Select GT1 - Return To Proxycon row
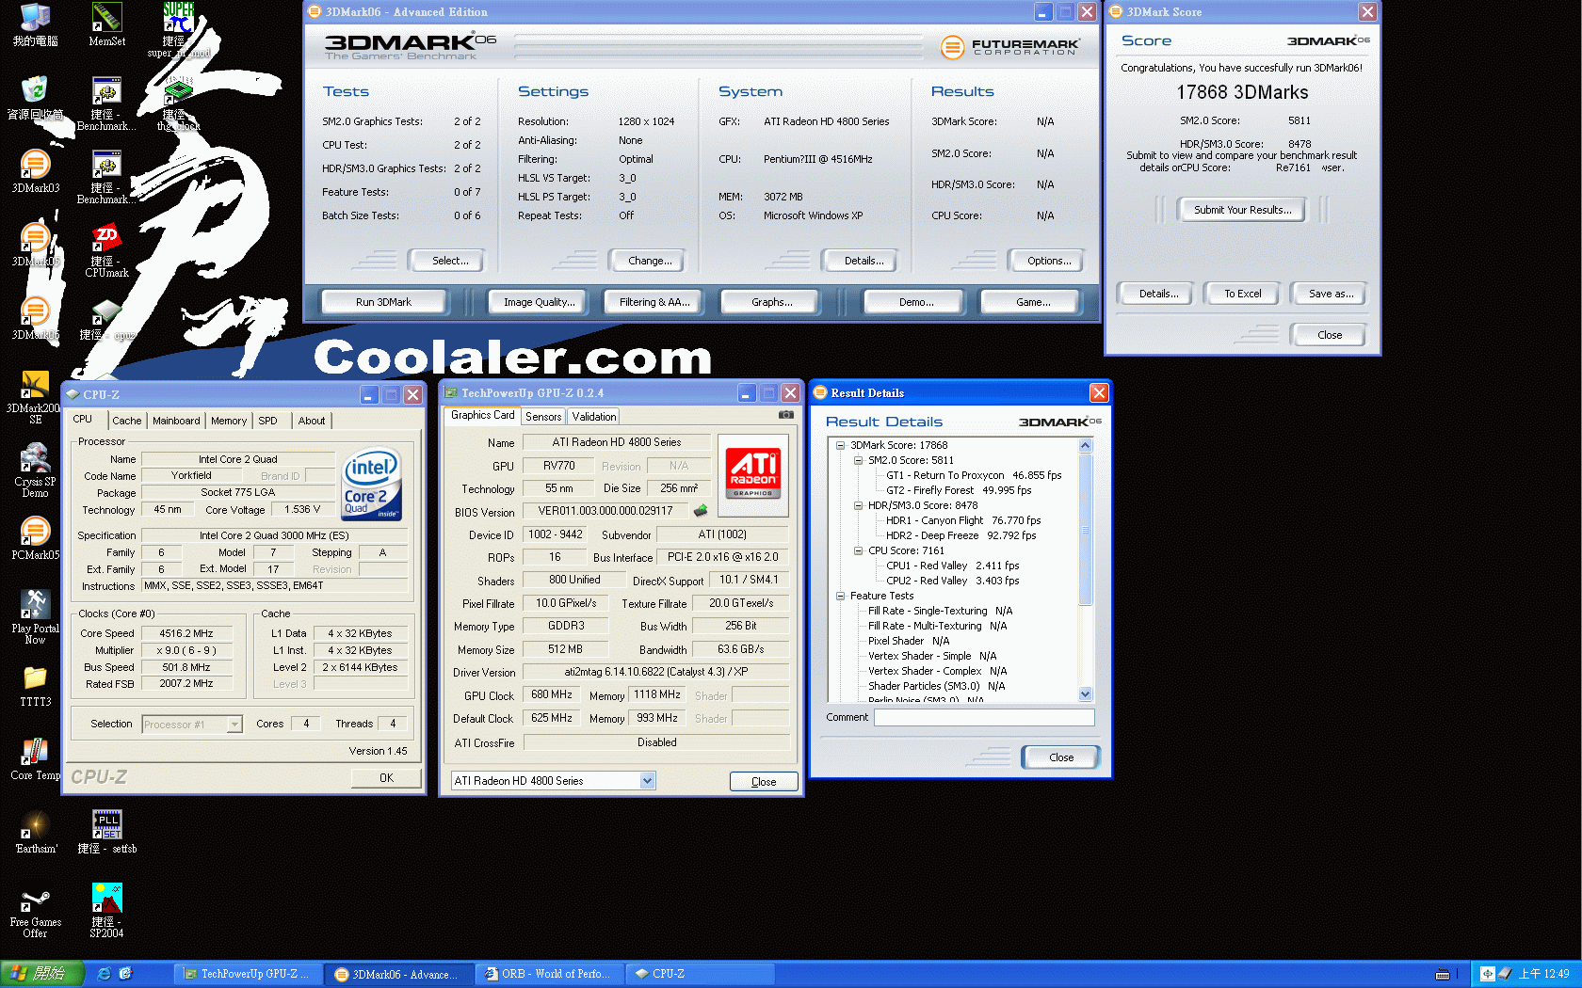This screenshot has width=1582, height=988. click(x=973, y=475)
